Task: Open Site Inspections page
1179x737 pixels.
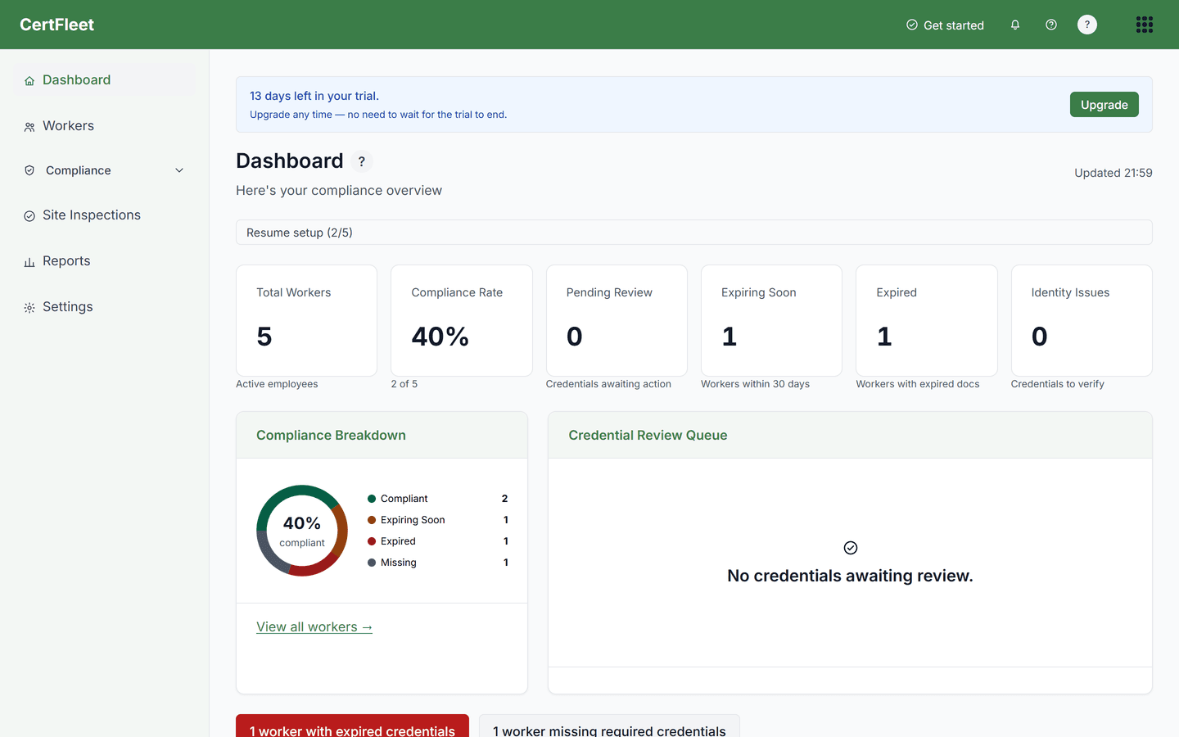Action: point(104,215)
